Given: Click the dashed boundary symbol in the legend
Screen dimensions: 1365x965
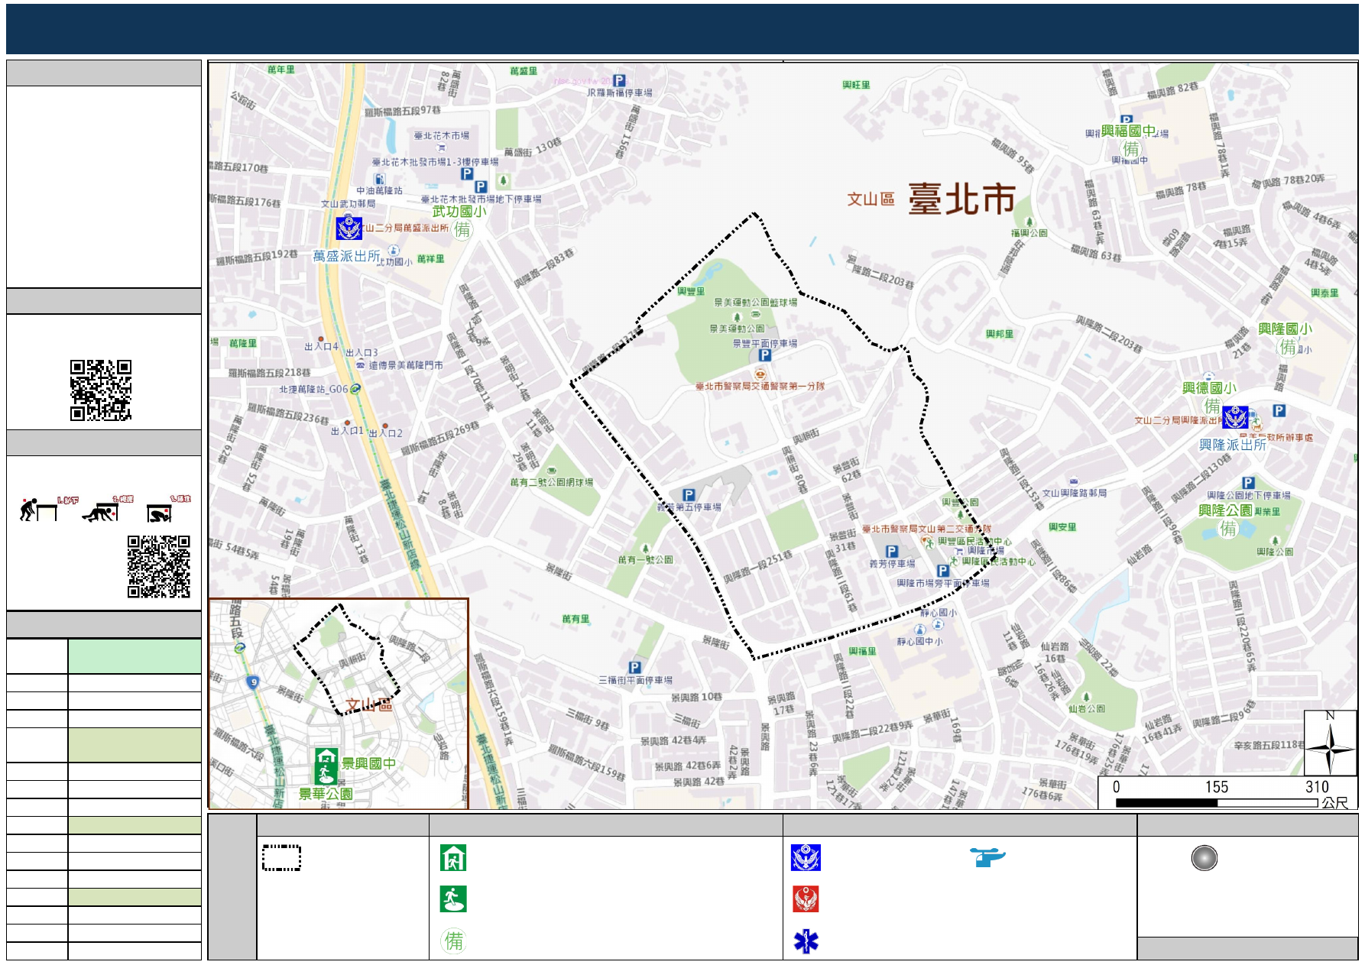Looking at the screenshot, I should (x=281, y=857).
